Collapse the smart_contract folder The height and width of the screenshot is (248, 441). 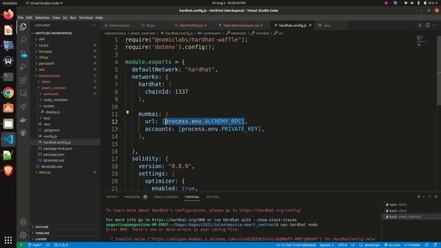pyautogui.click(x=53, y=87)
